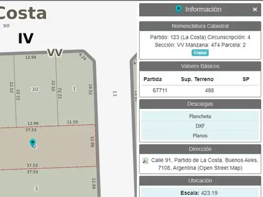Select parcel 30 on the map
Image resolution: width=263 pixels, height=197 pixels.
pyautogui.click(x=35, y=89)
